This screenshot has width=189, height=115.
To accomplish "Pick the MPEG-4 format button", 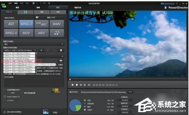I will pyautogui.click(x=11, y=33).
